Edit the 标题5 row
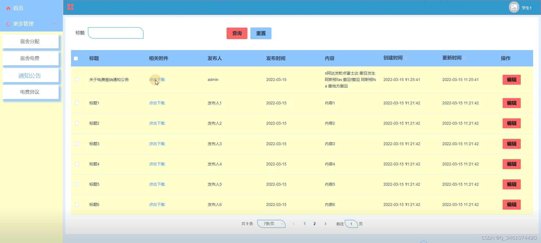541x243 pixels. point(512,184)
